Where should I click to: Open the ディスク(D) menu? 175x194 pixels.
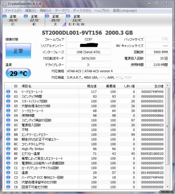[82, 11]
